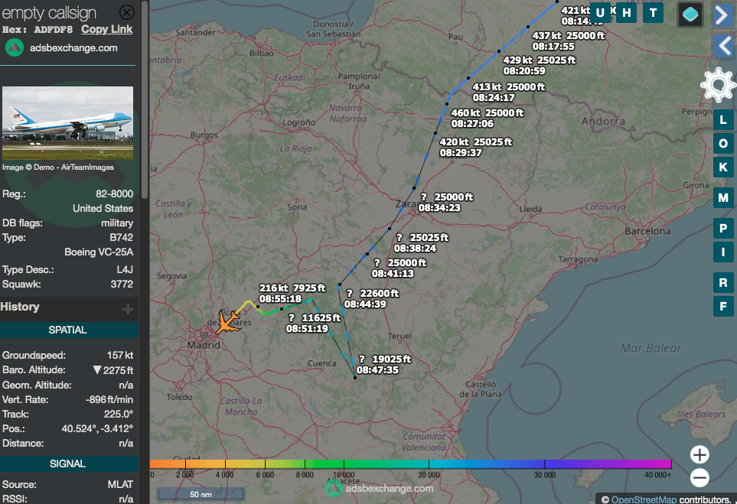Click the DB flags value "military"
Viewport: 737px width, 504px height.
point(117,223)
